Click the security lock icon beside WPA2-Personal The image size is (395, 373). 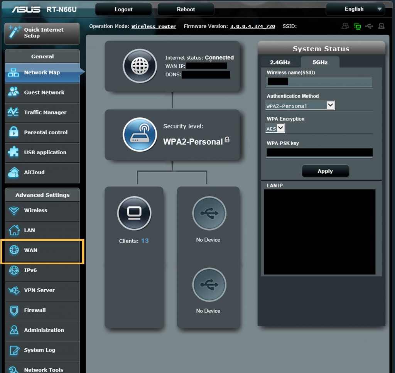(x=227, y=140)
